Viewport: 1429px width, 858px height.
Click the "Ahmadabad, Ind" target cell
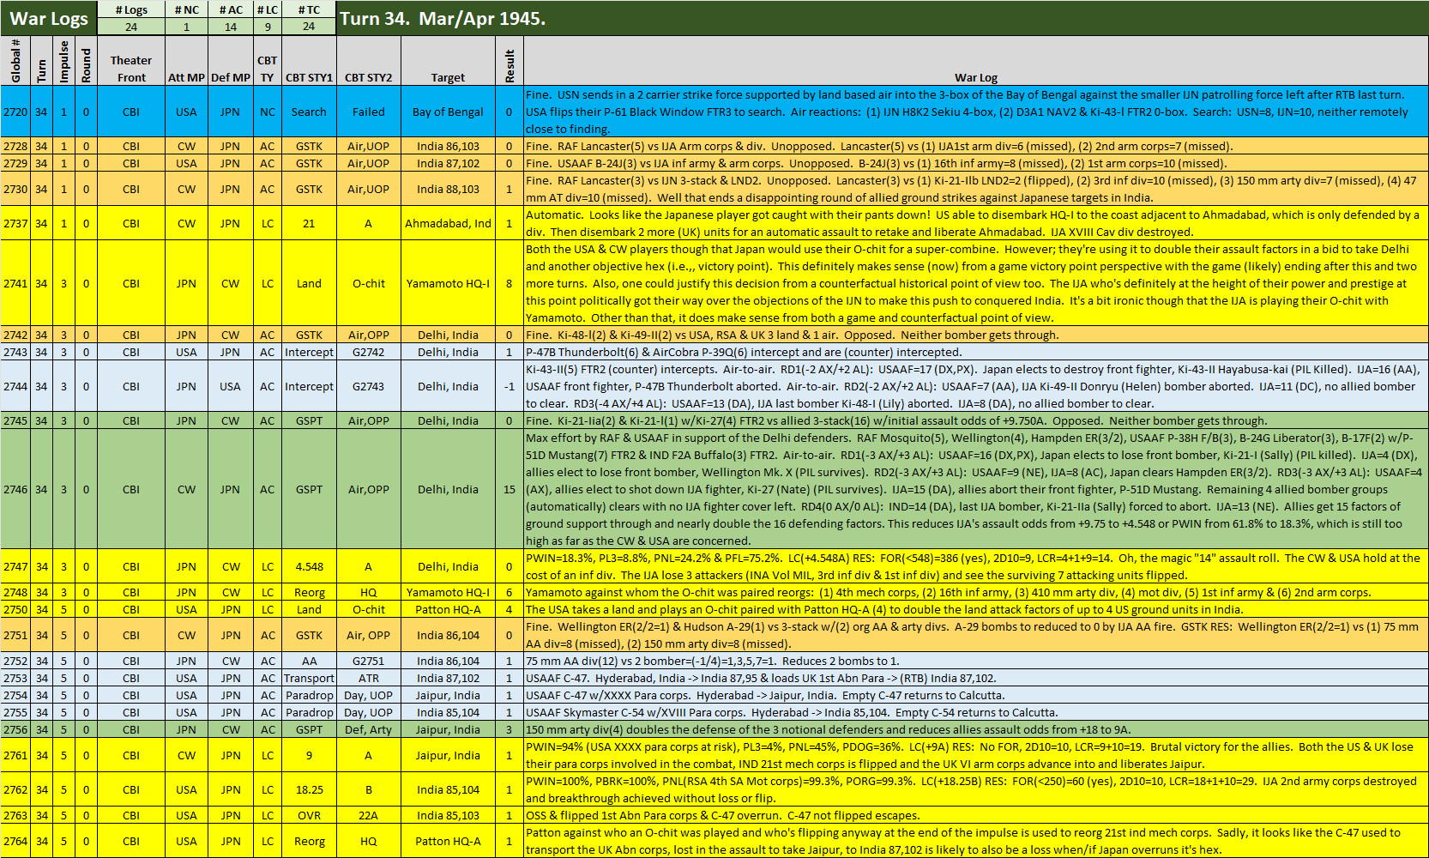(449, 223)
